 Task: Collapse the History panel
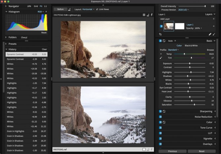point(6,49)
